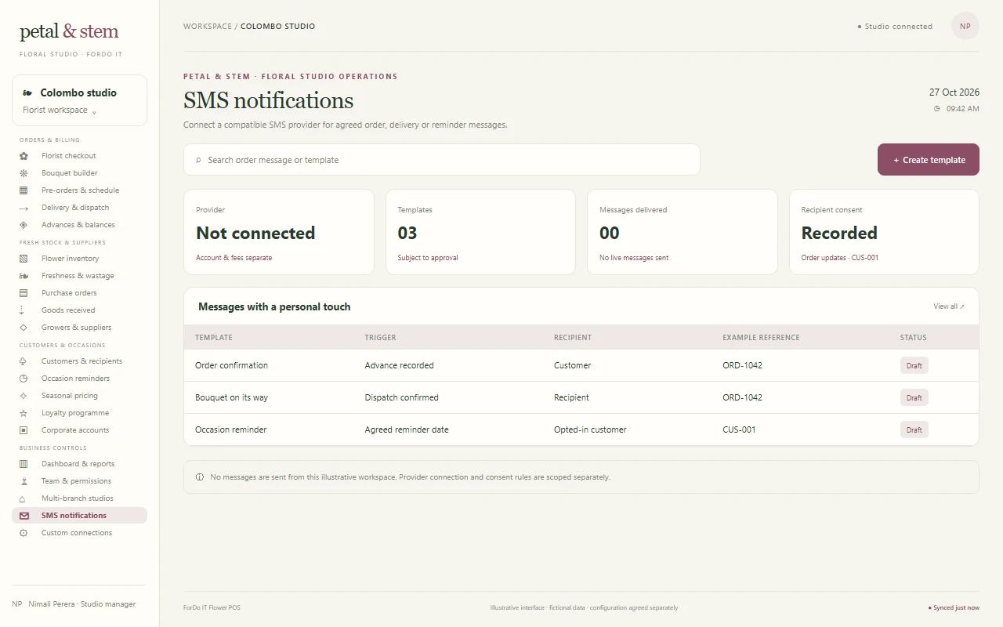
Task: Select the Bouquet on its way template
Action: [581, 397]
